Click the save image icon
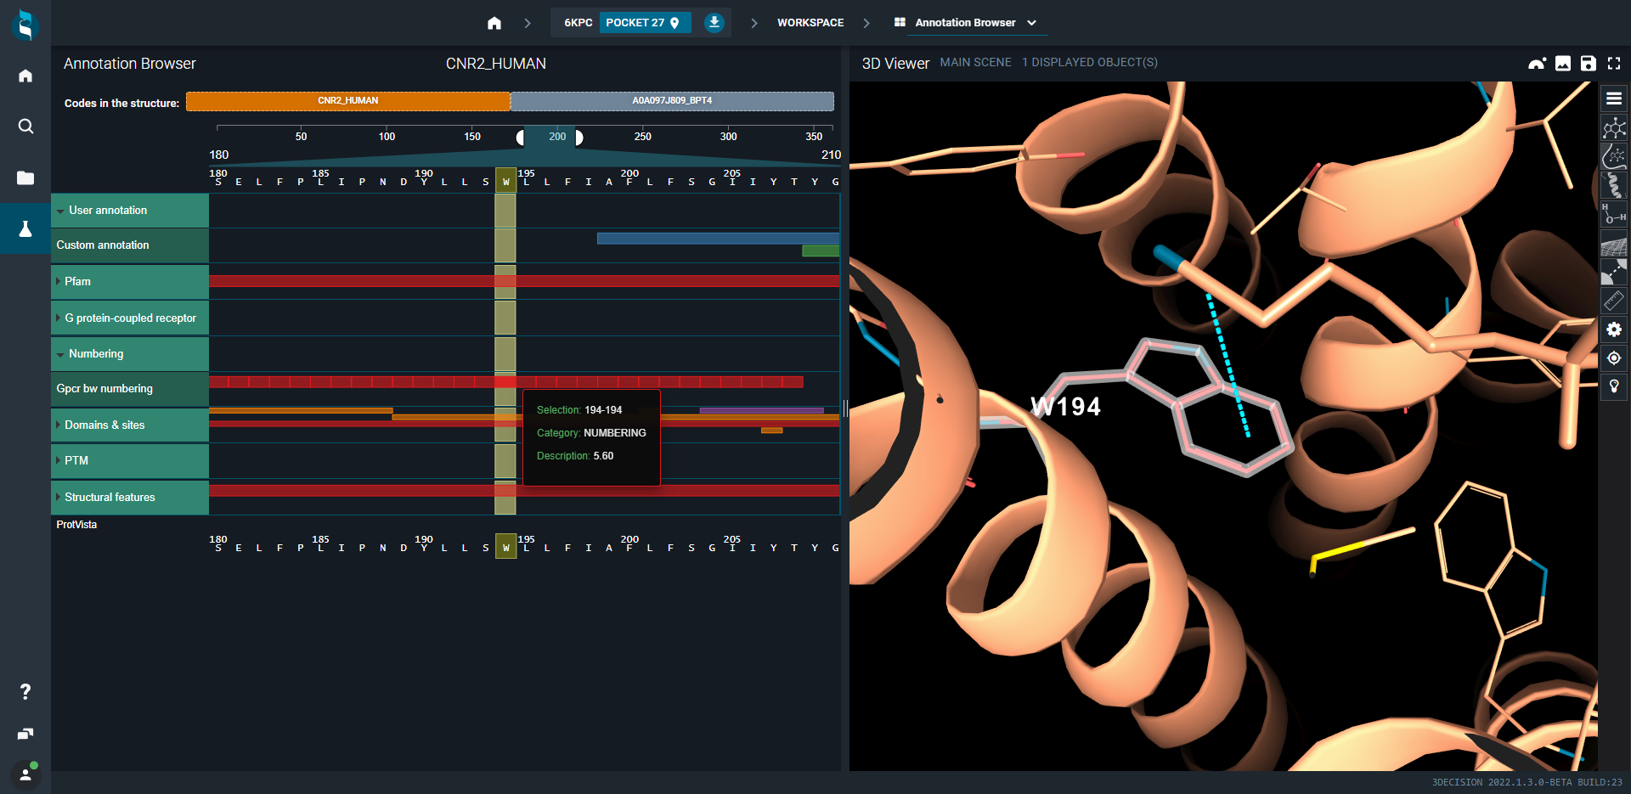1631x794 pixels. [x=1563, y=63]
